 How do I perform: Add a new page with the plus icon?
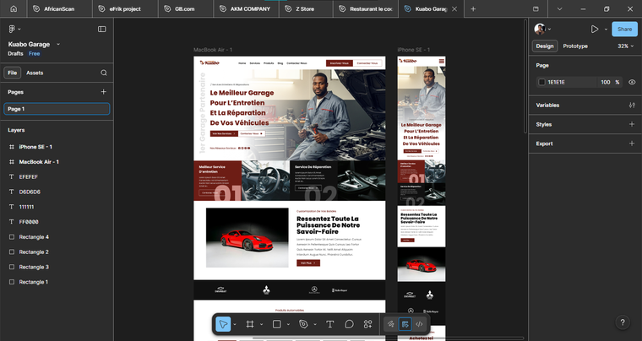click(104, 92)
